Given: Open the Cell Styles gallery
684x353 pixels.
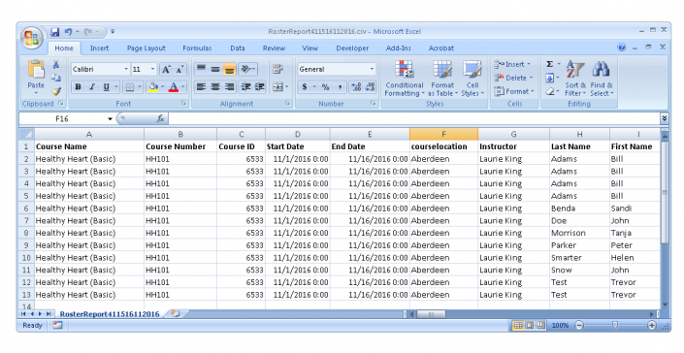Looking at the screenshot, I should click(472, 79).
